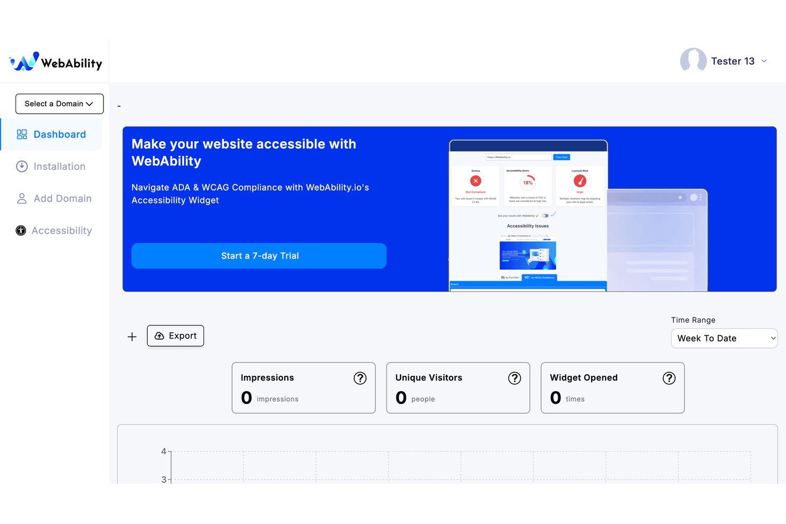
Task: Show help for Impressions
Action: (x=360, y=378)
